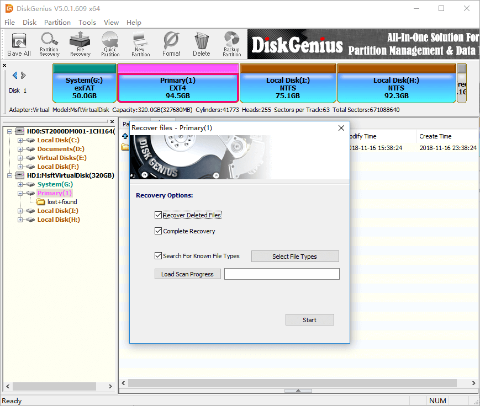Uncheck the Recover Deleted Files checkbox

point(159,215)
